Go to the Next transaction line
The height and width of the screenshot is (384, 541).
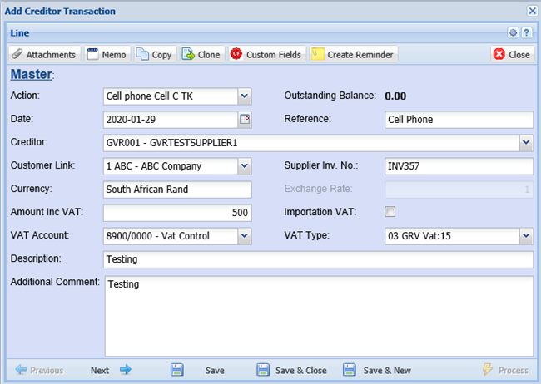(x=111, y=371)
